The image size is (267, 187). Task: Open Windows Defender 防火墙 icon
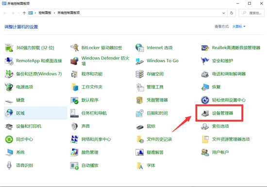(x=75, y=61)
